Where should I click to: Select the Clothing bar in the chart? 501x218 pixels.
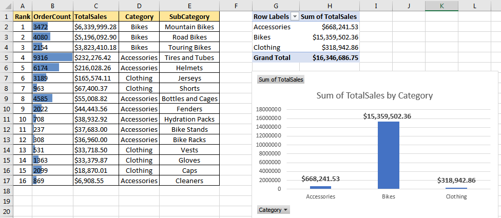point(456,188)
